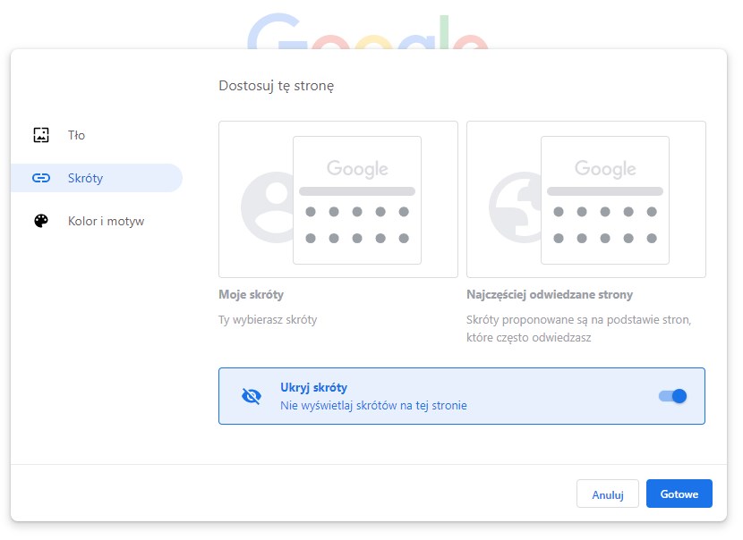Click the Moje skróty label

pos(252,294)
